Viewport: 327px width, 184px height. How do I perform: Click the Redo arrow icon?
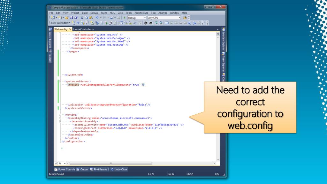tap(104, 18)
